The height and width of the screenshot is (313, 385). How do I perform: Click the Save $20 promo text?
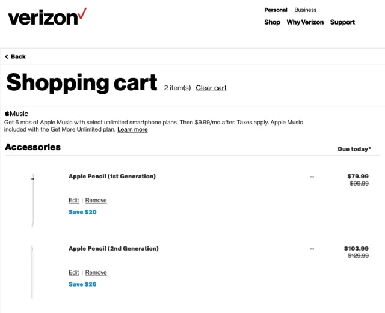pos(82,212)
